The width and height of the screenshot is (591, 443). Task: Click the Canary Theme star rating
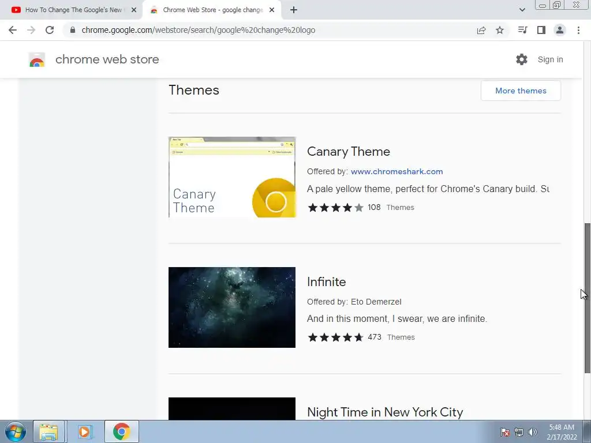click(x=335, y=208)
